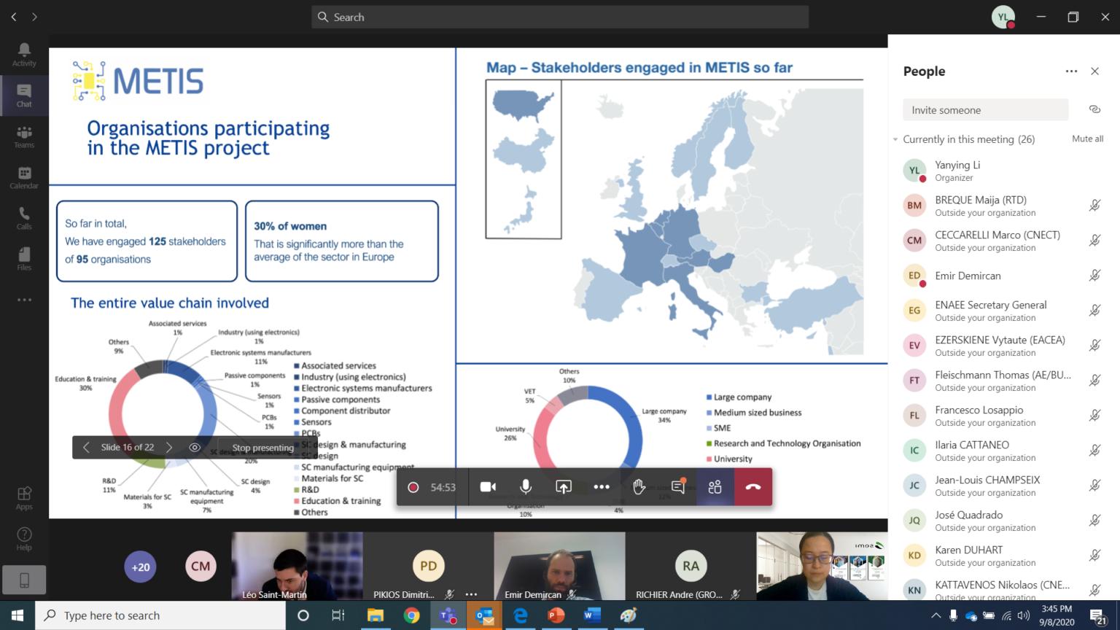This screenshot has width=1120, height=630.
Task: Select Karen DUHART participant row
Action: [1003, 556]
